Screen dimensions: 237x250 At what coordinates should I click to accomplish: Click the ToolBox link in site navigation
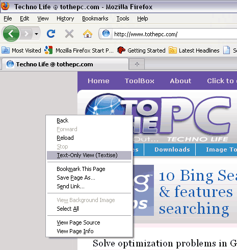140,81
